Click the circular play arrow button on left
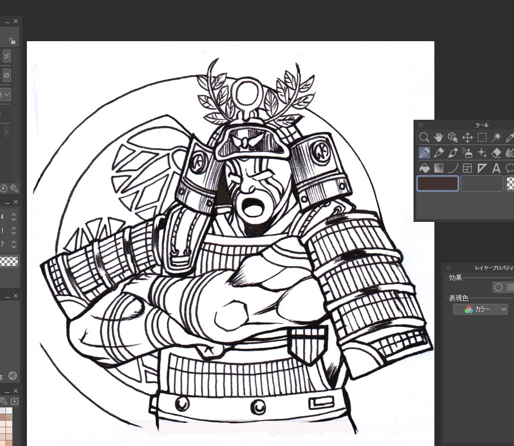The image size is (514, 446). pos(13,376)
